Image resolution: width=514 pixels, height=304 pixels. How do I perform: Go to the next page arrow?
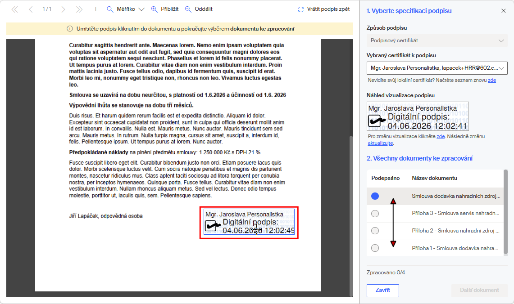pos(63,9)
